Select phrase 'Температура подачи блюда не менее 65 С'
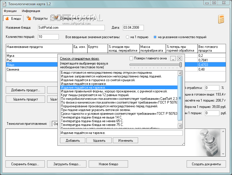The height and width of the screenshot is (175, 232). pos(119,121)
